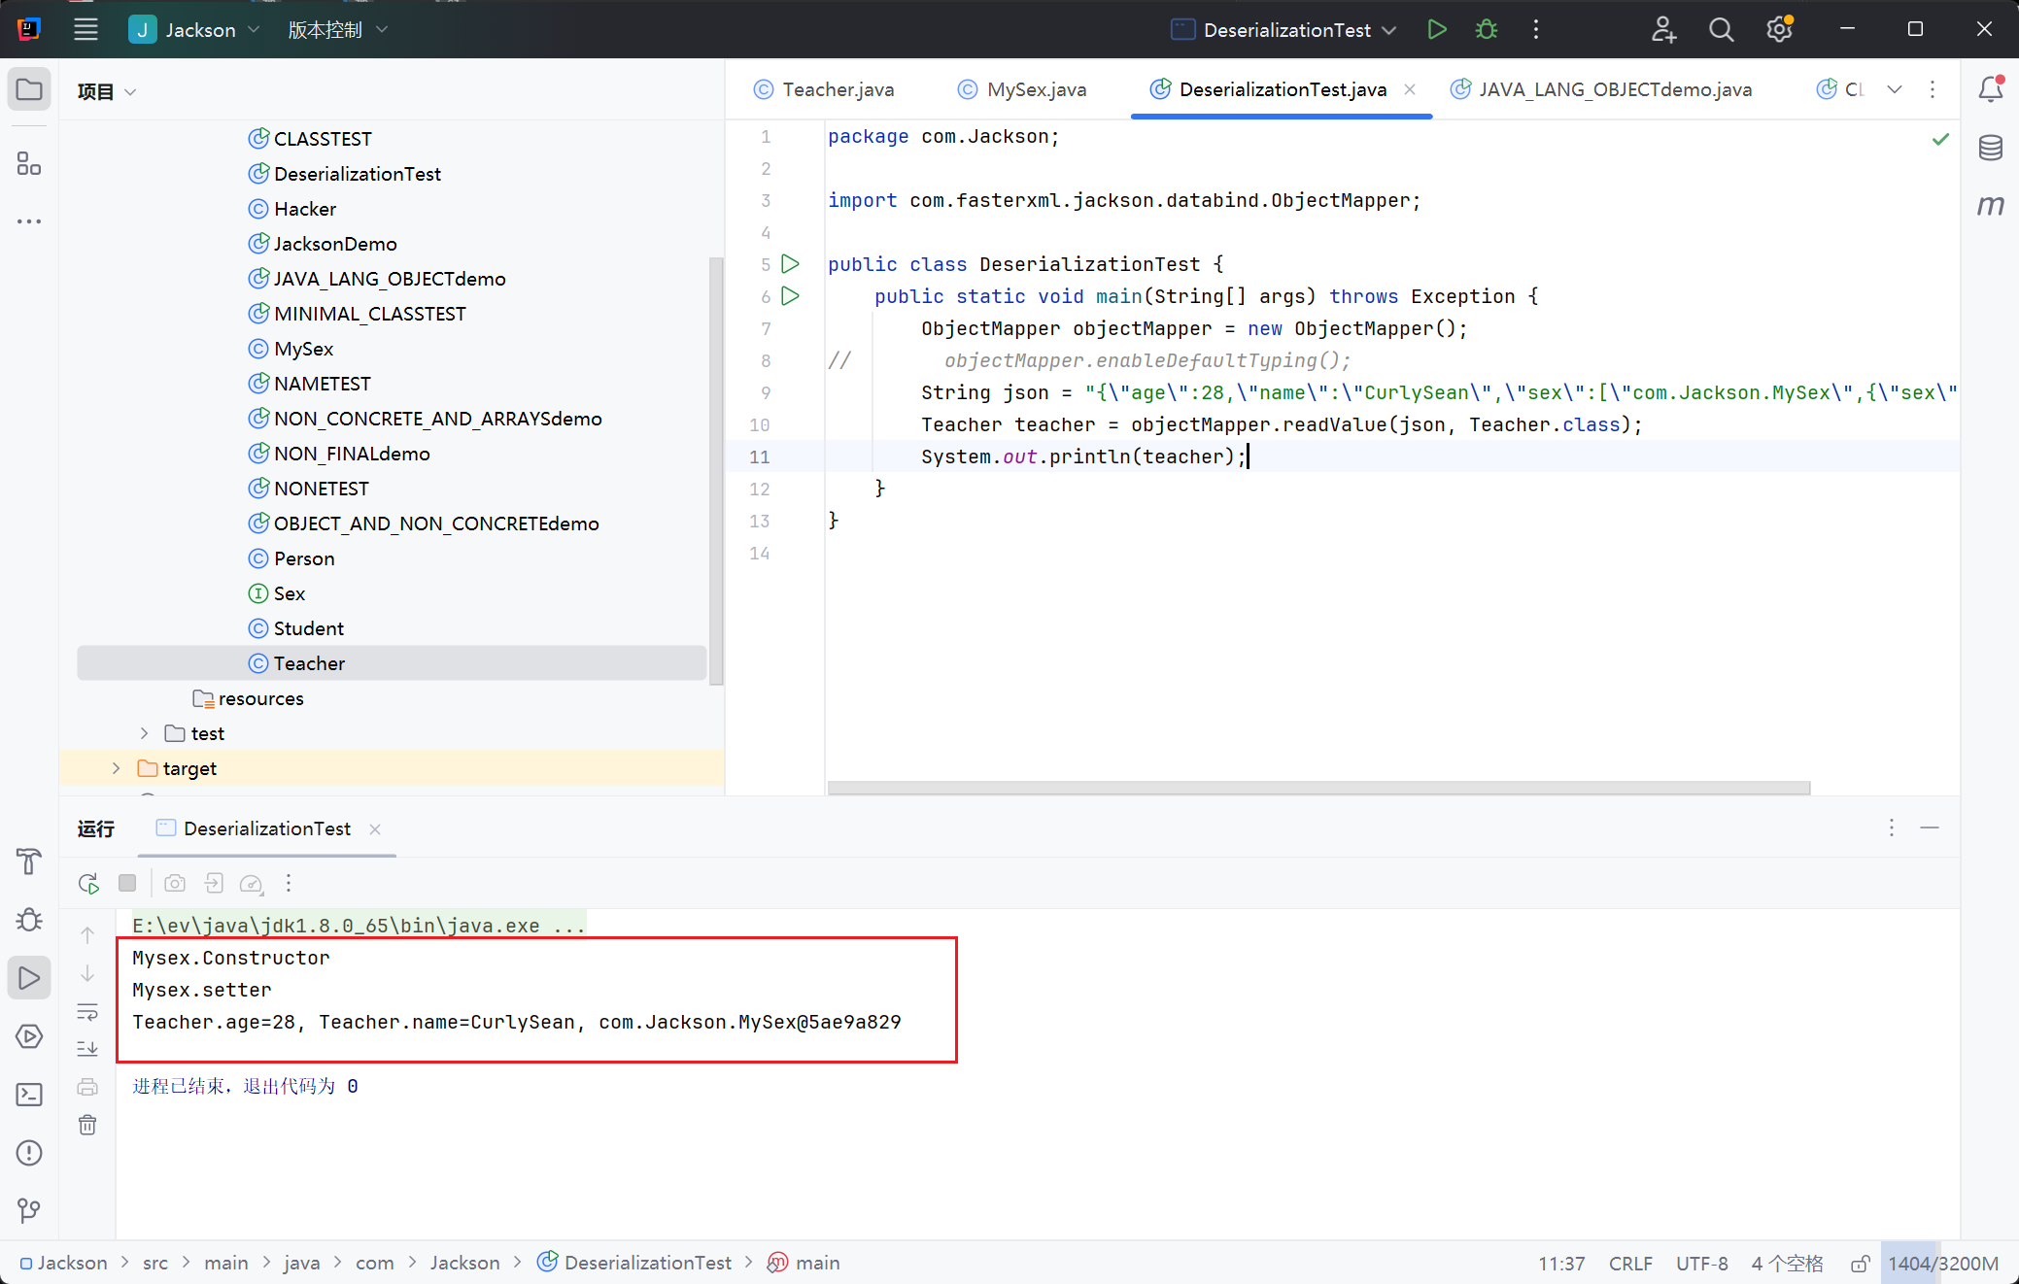Open the Notifications bell
This screenshot has width=2019, height=1284.
click(1990, 89)
